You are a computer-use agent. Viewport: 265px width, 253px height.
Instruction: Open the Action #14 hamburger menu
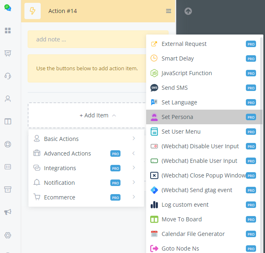169,11
